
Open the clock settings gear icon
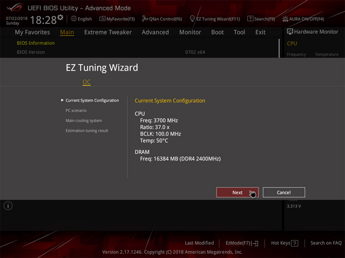60,17
